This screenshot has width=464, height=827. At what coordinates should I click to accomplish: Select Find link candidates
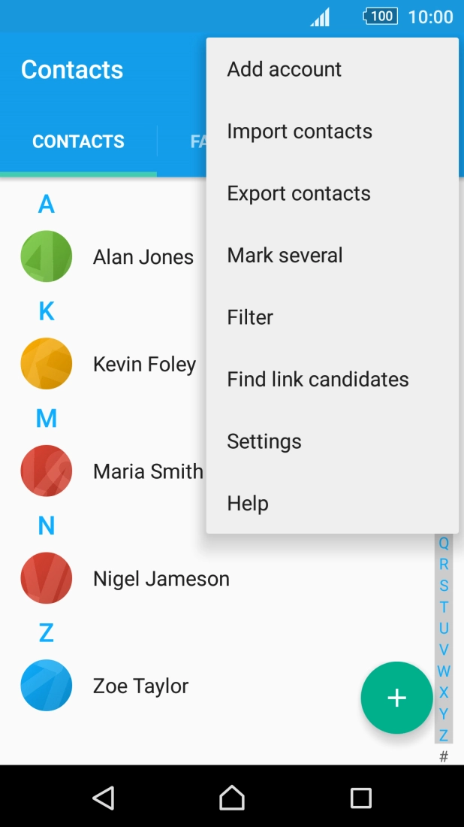tap(317, 379)
